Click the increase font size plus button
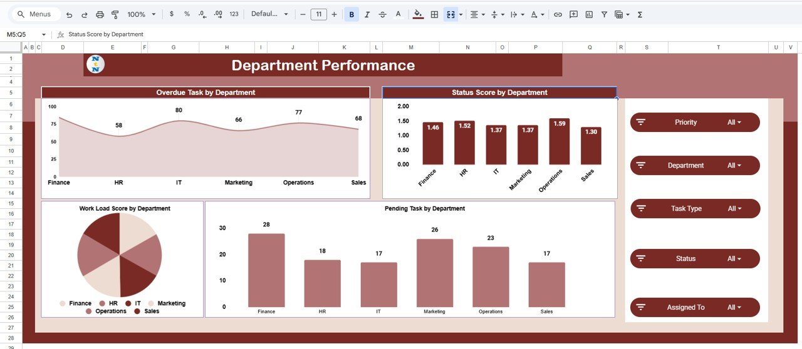 (x=334, y=14)
